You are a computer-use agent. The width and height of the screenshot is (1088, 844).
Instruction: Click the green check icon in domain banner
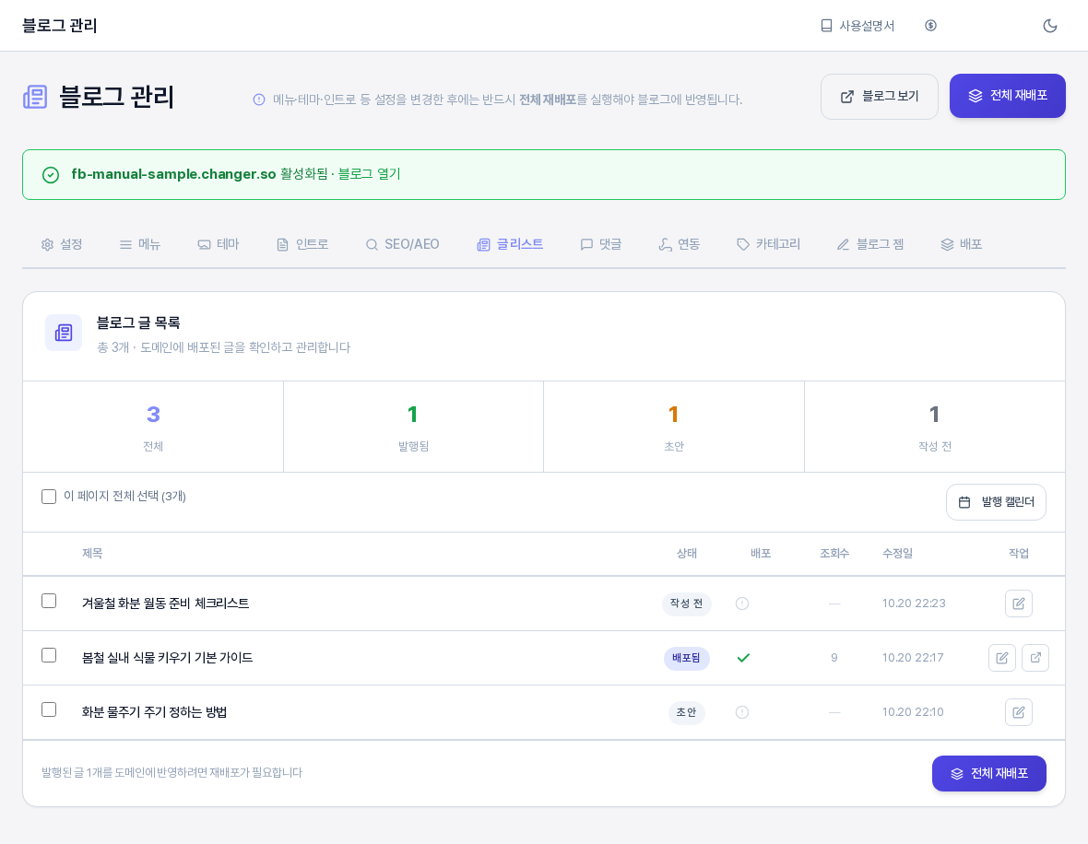click(x=51, y=175)
